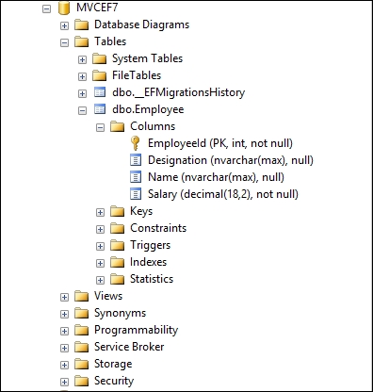373x392 pixels.
Task: Expand the System Tables folder
Action: pos(82,59)
